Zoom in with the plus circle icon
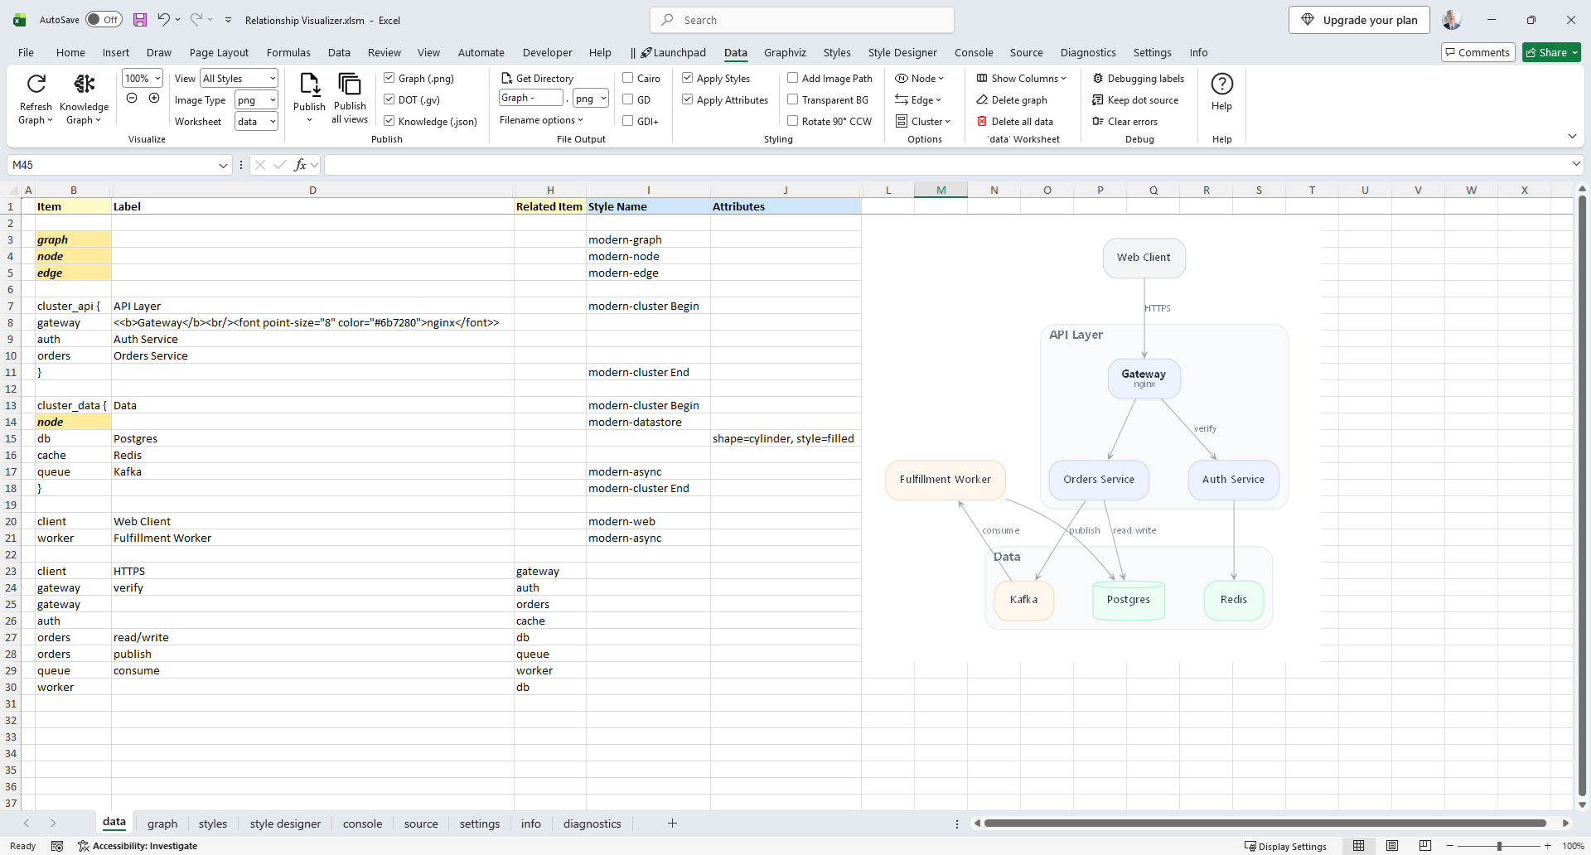Image resolution: width=1591 pixels, height=855 pixels. point(154,99)
